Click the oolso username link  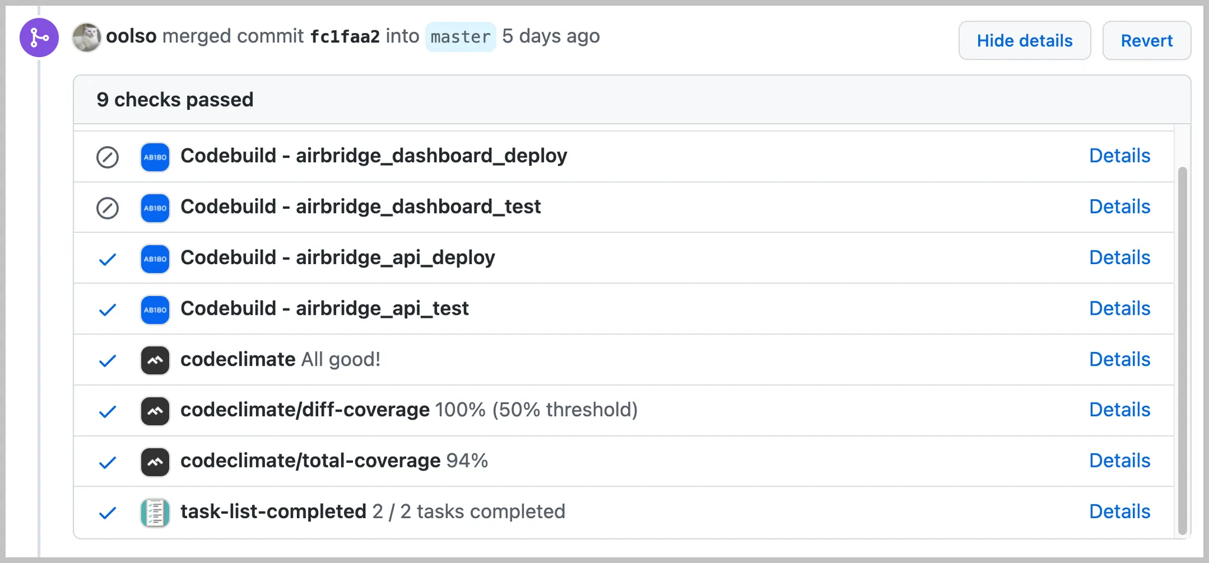pos(131,36)
